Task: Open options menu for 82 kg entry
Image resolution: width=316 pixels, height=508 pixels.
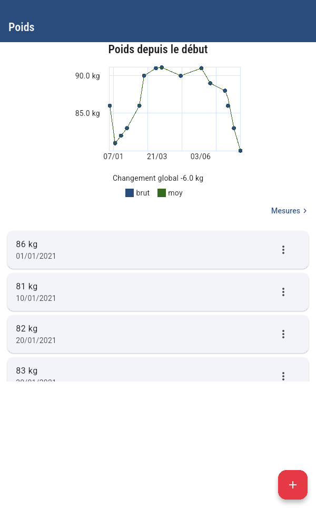Action: pyautogui.click(x=283, y=334)
